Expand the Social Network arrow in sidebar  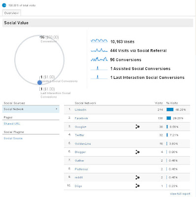(x=57, y=109)
